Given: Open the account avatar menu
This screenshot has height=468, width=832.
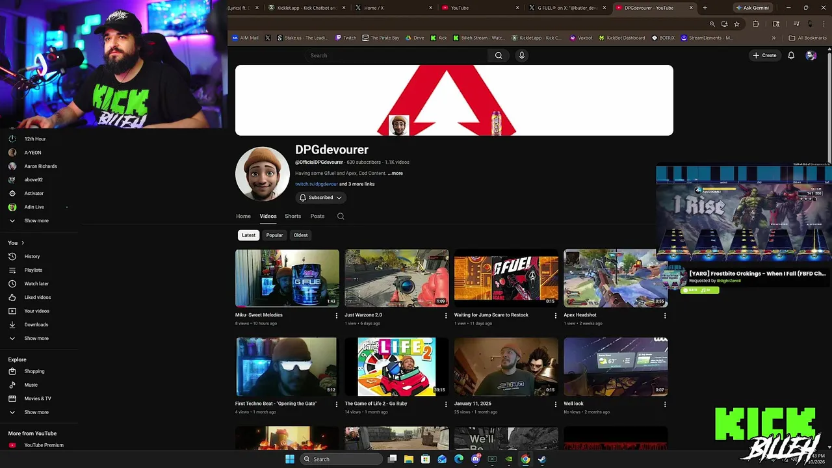Looking at the screenshot, I should 811,55.
